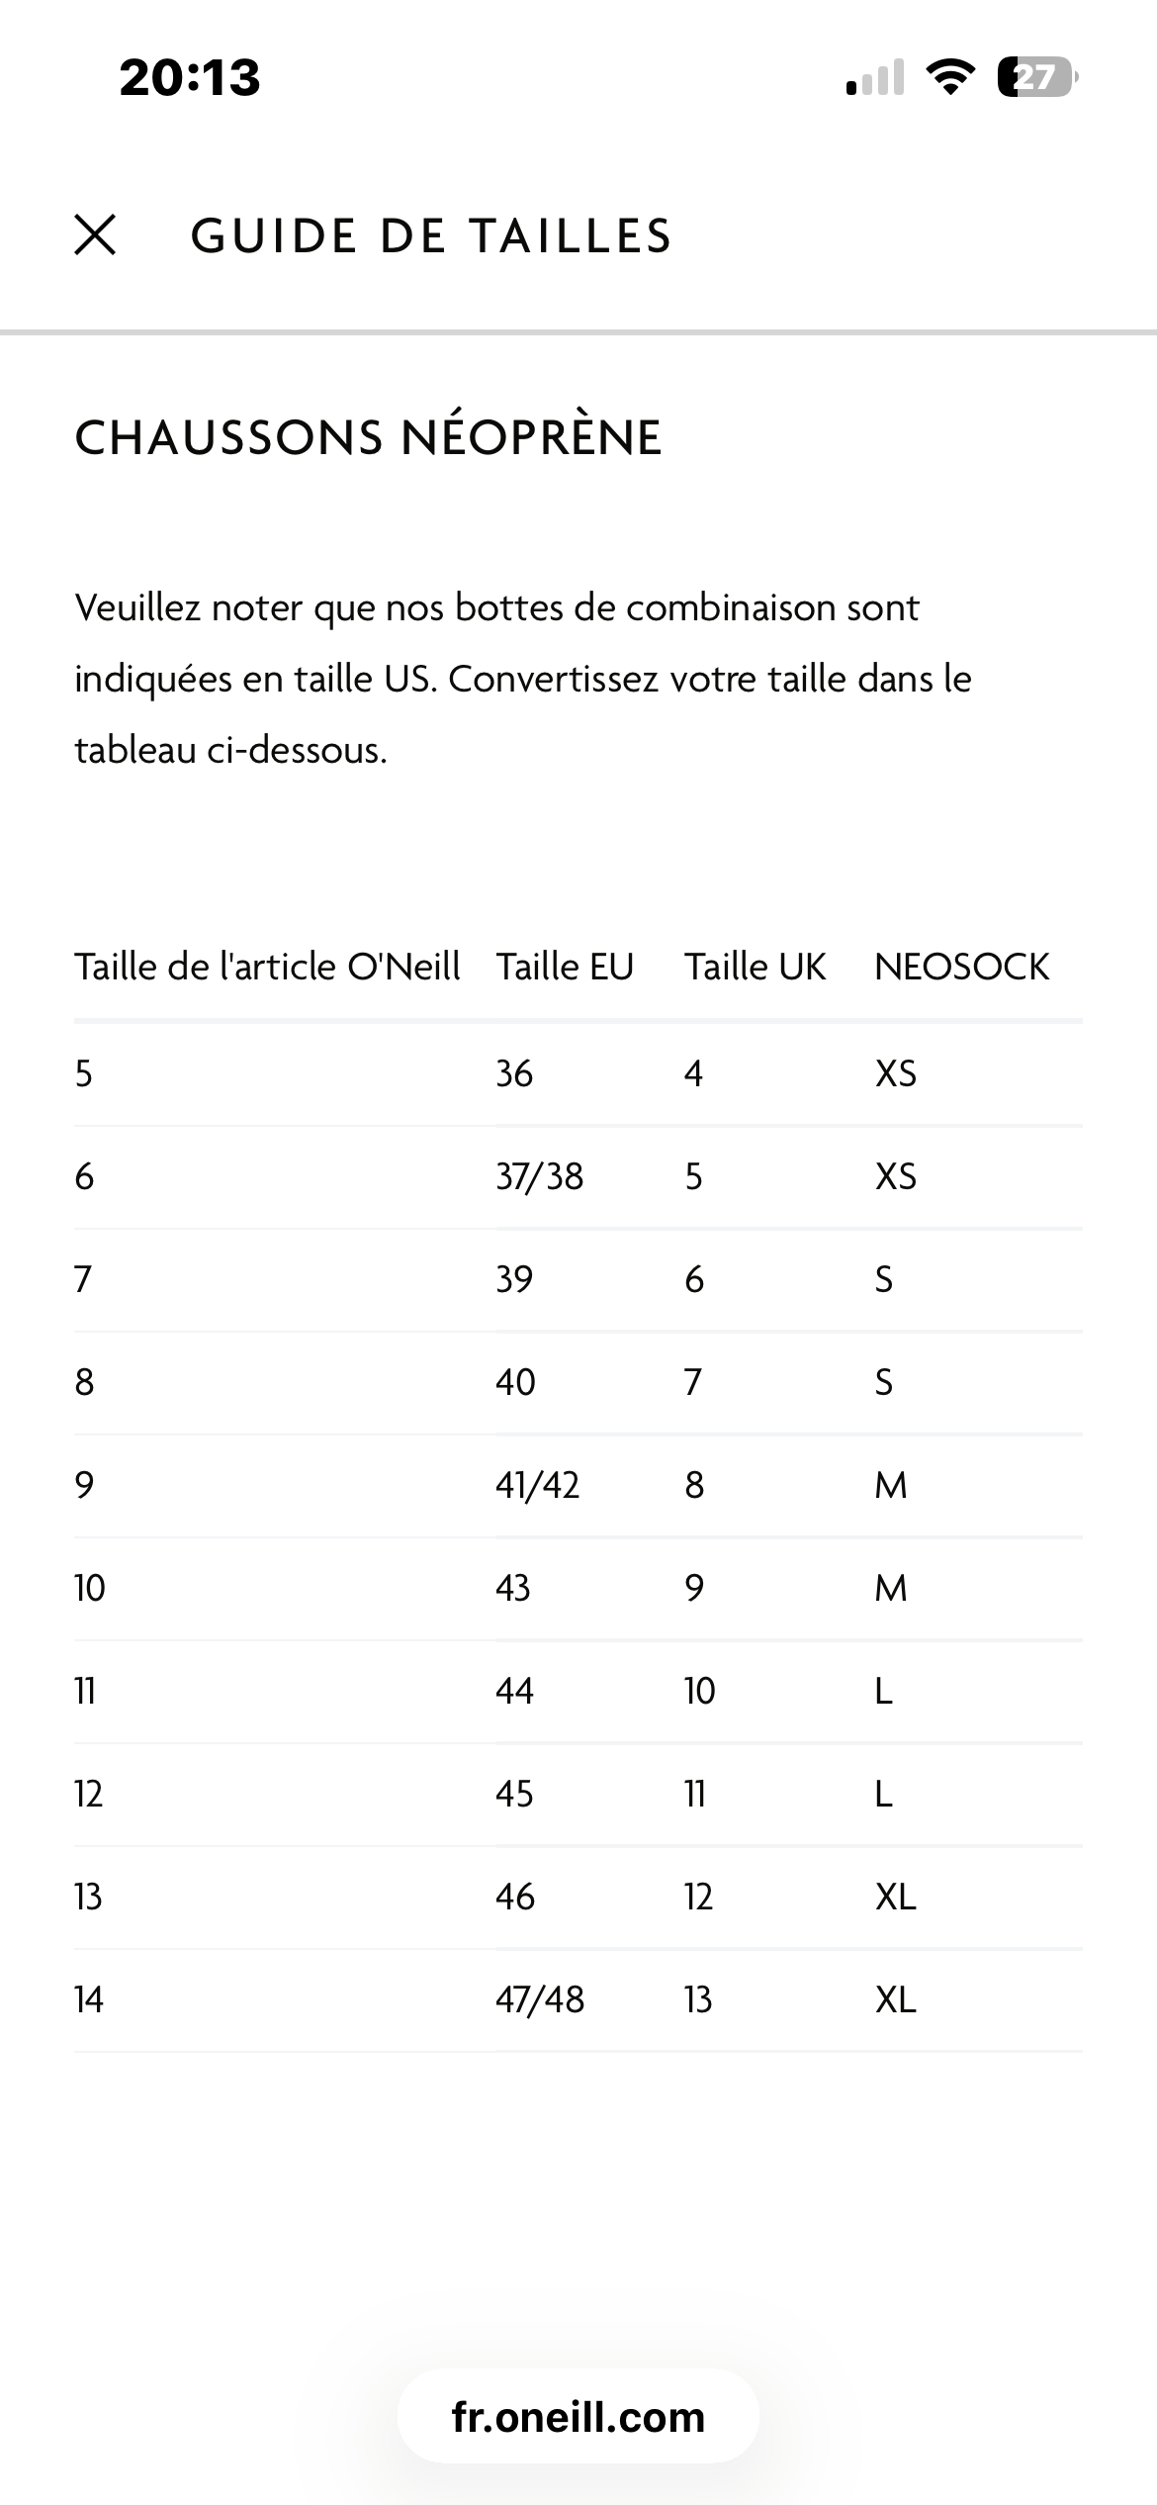Click the Taille UK column header

(755, 967)
